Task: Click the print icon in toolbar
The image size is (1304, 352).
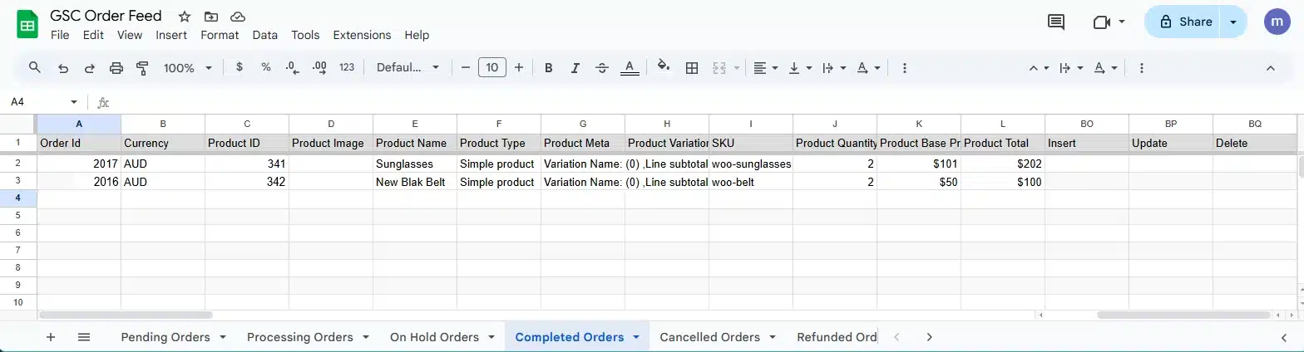Action: [116, 68]
